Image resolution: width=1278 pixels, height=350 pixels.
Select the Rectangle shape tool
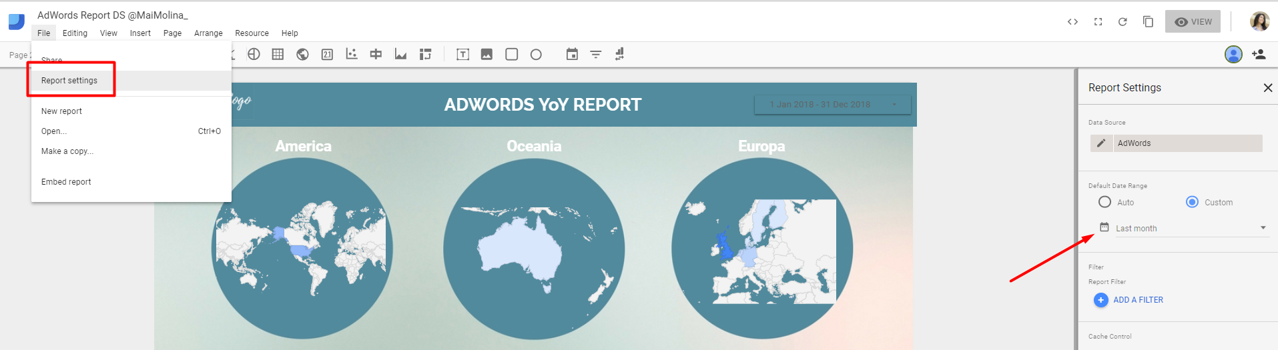click(511, 55)
